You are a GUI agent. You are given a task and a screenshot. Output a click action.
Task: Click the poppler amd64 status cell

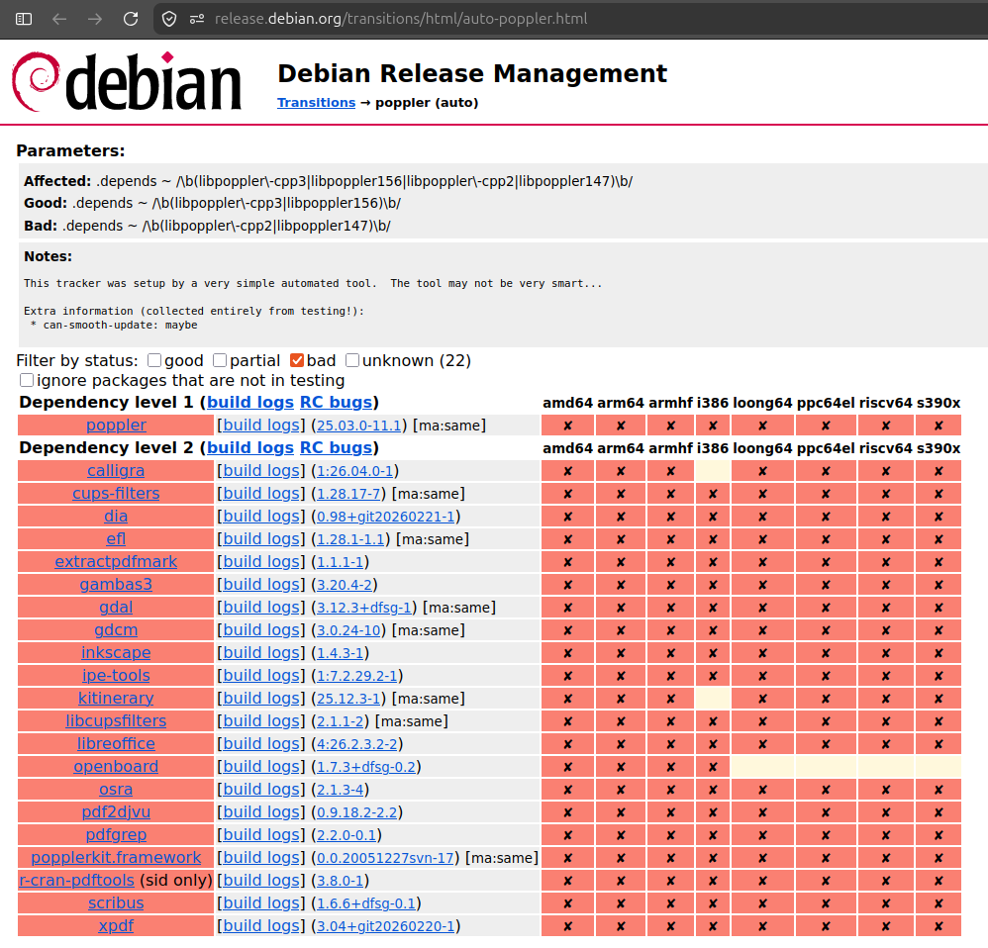pyautogui.click(x=567, y=426)
